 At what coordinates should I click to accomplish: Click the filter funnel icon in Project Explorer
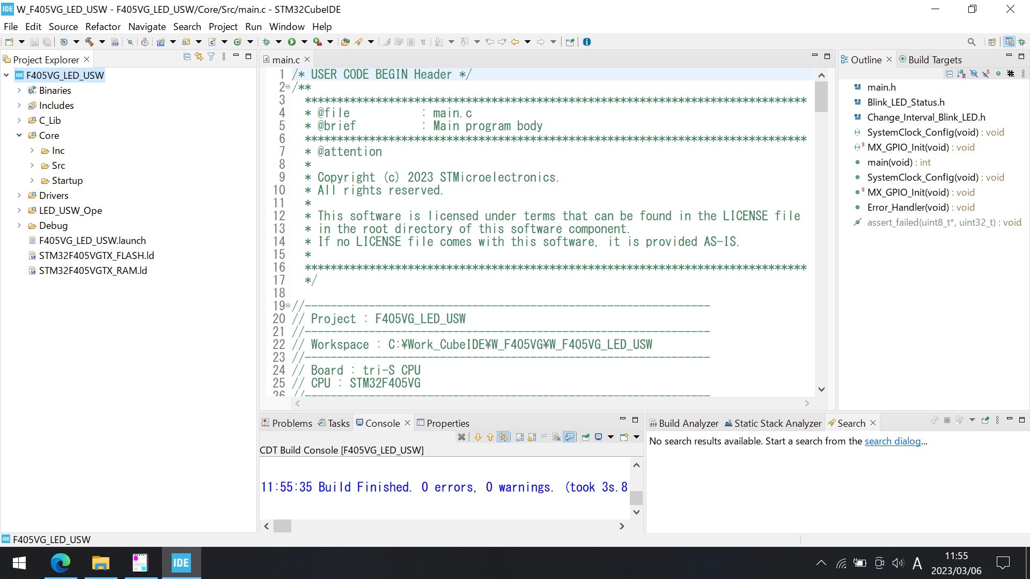point(211,57)
